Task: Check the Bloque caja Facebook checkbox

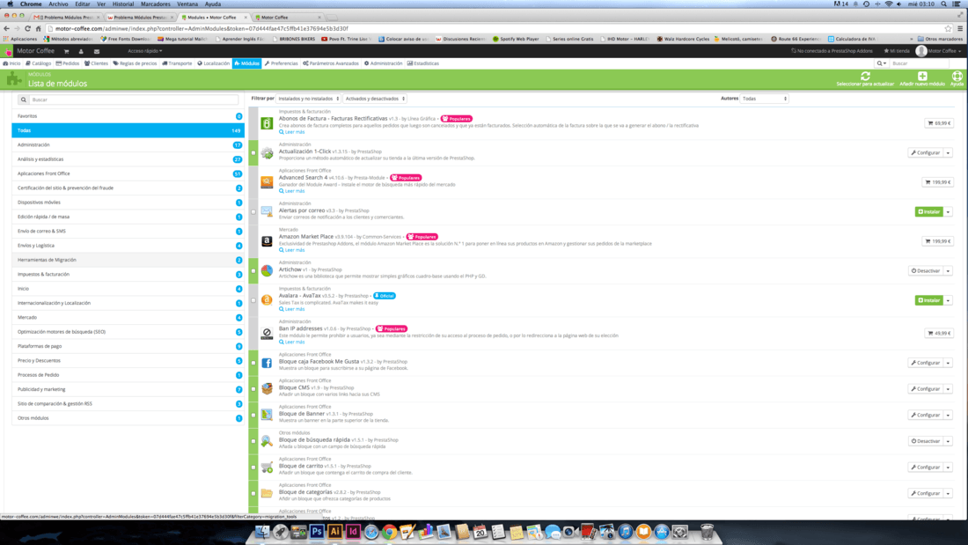Action: click(253, 363)
